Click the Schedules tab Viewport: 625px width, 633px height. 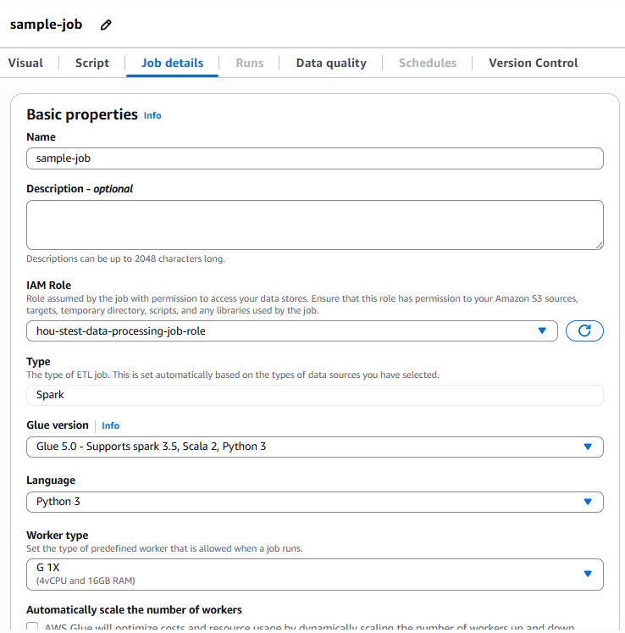tap(428, 63)
